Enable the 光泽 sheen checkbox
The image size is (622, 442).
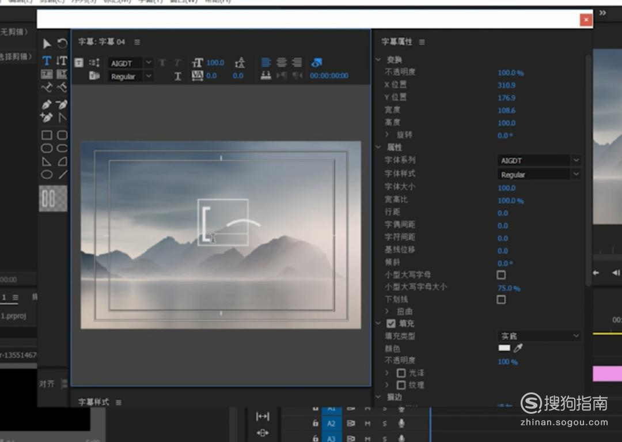click(401, 373)
